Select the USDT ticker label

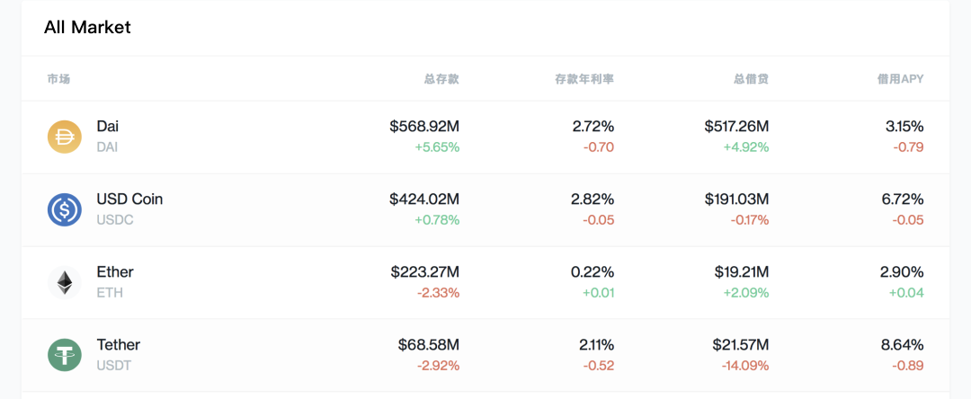click(114, 366)
